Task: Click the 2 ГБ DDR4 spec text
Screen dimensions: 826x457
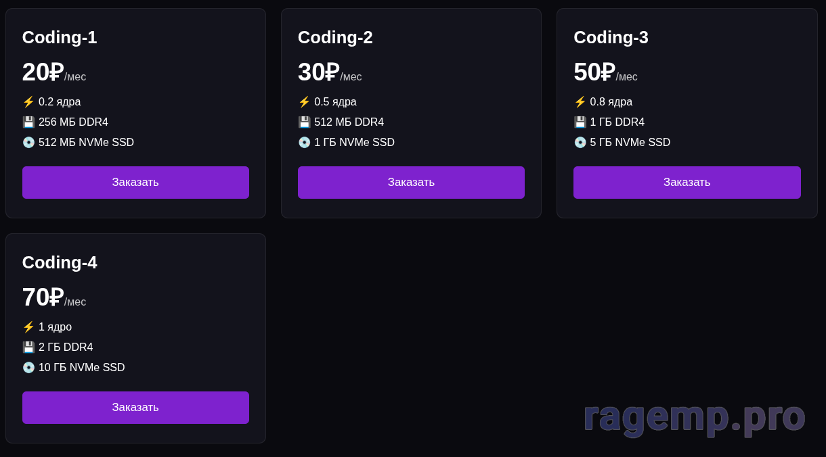Action: [x=66, y=347]
